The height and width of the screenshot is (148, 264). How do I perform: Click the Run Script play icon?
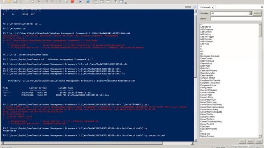(x=60, y=1)
